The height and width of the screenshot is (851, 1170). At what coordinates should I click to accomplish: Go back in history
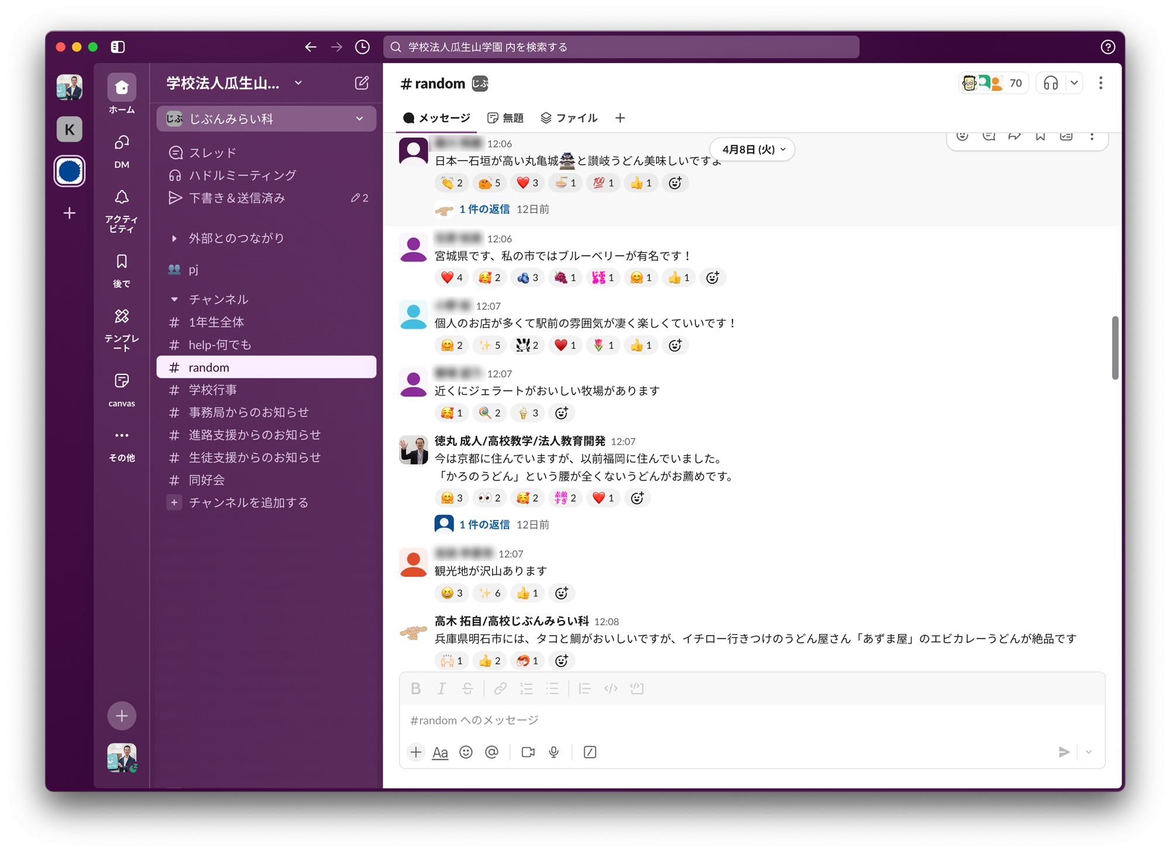[311, 47]
